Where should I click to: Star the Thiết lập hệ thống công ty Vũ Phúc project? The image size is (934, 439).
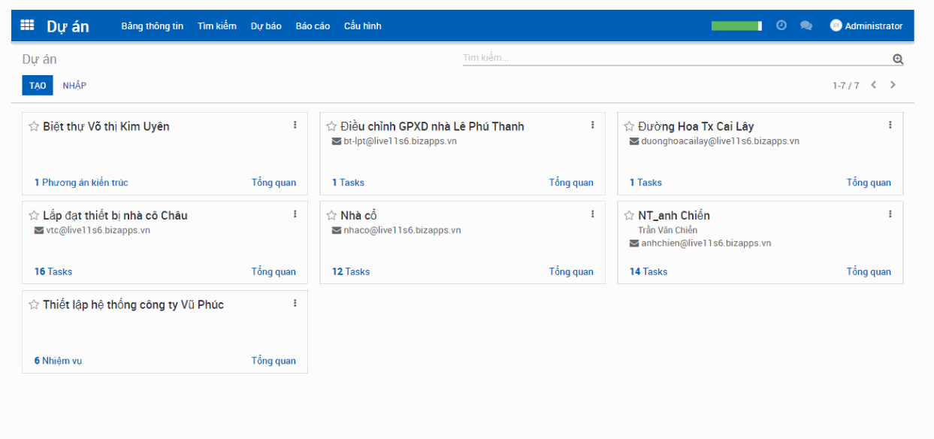34,304
